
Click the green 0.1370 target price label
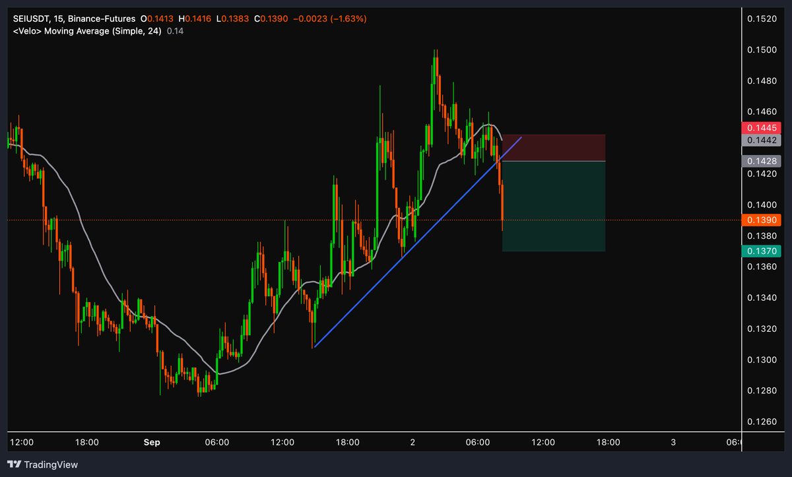(x=762, y=251)
